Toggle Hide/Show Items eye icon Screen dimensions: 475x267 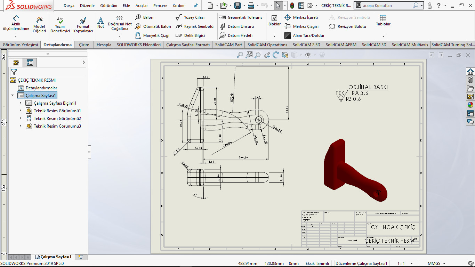308,55
